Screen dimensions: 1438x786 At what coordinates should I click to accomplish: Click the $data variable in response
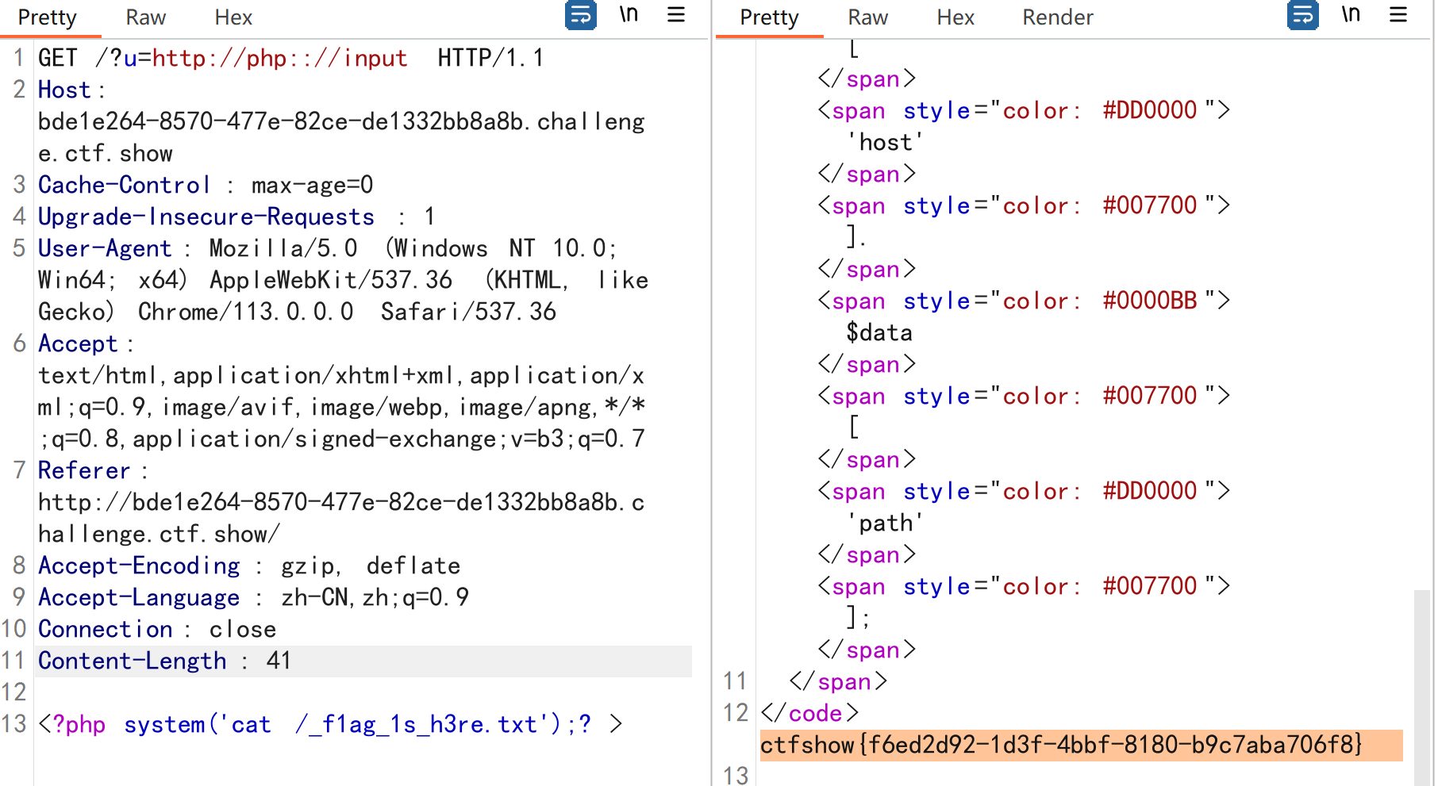(x=879, y=333)
